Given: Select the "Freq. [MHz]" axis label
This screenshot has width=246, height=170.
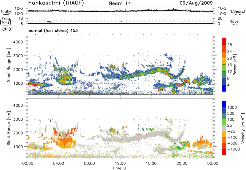Looking at the screenshot, I should click(6, 21).
